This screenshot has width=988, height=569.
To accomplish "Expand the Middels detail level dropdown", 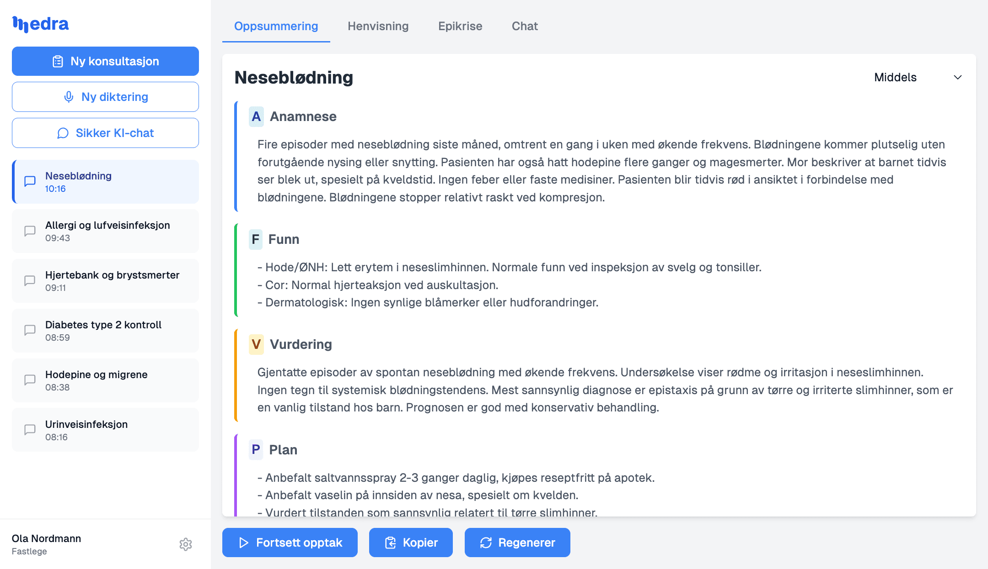I will tap(895, 78).
